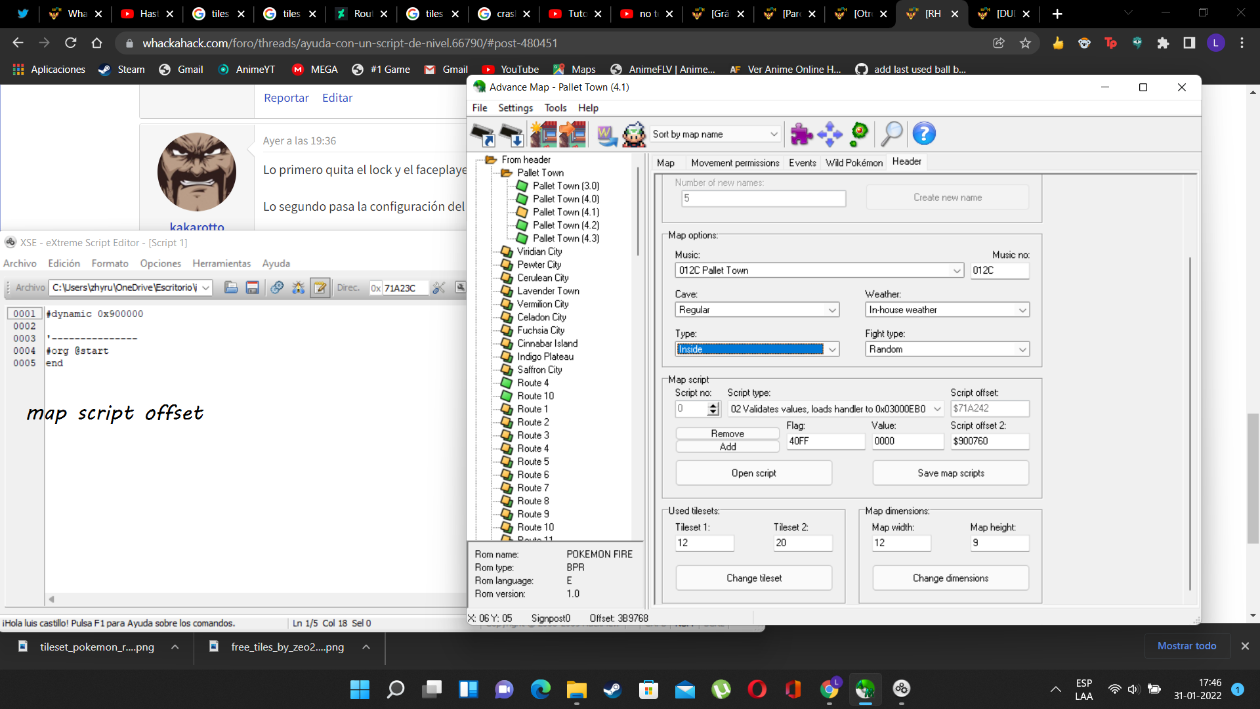Viewport: 1260px width, 709px height.
Task: Click the load ROM icon in Advance Map
Action: pyautogui.click(x=484, y=135)
